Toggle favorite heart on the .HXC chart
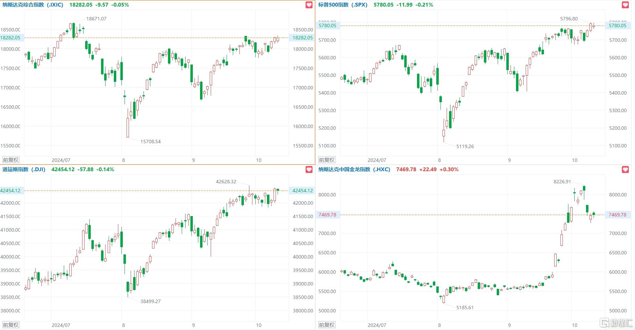Screen dimensions: 635x330 click(x=625, y=169)
